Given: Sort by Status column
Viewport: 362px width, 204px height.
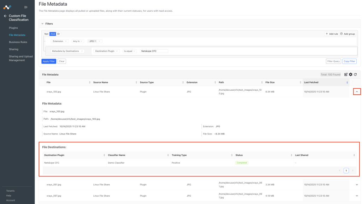Looking at the screenshot, I should click(291, 155).
